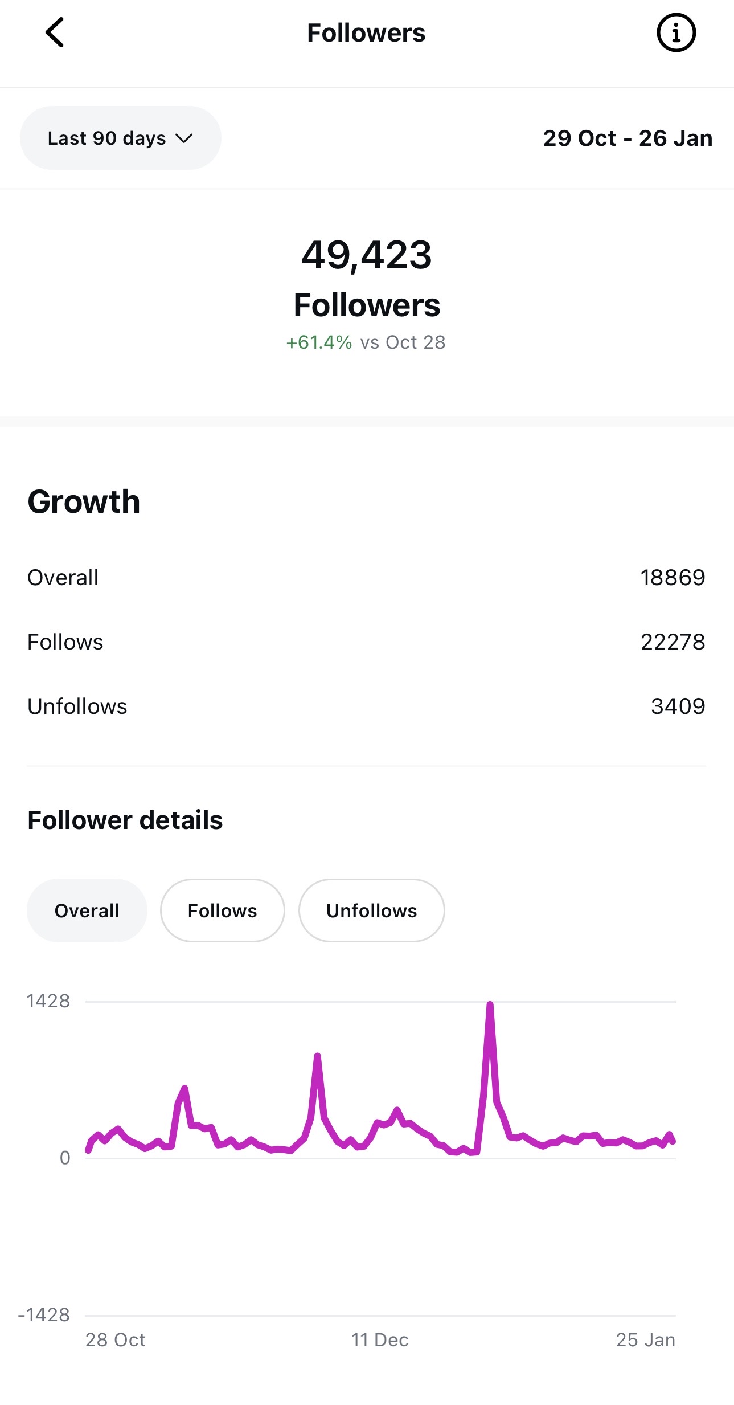Click the Followers title in the header
734x1405 pixels.
pos(367,32)
